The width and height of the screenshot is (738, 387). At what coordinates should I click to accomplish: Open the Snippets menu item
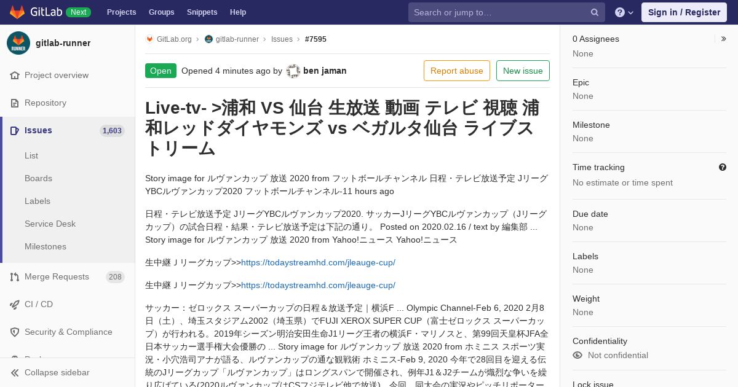tap(202, 12)
